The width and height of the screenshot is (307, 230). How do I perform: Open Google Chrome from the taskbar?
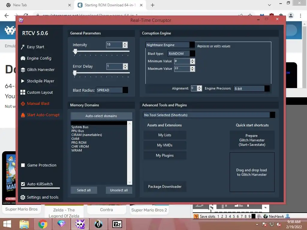(43, 224)
